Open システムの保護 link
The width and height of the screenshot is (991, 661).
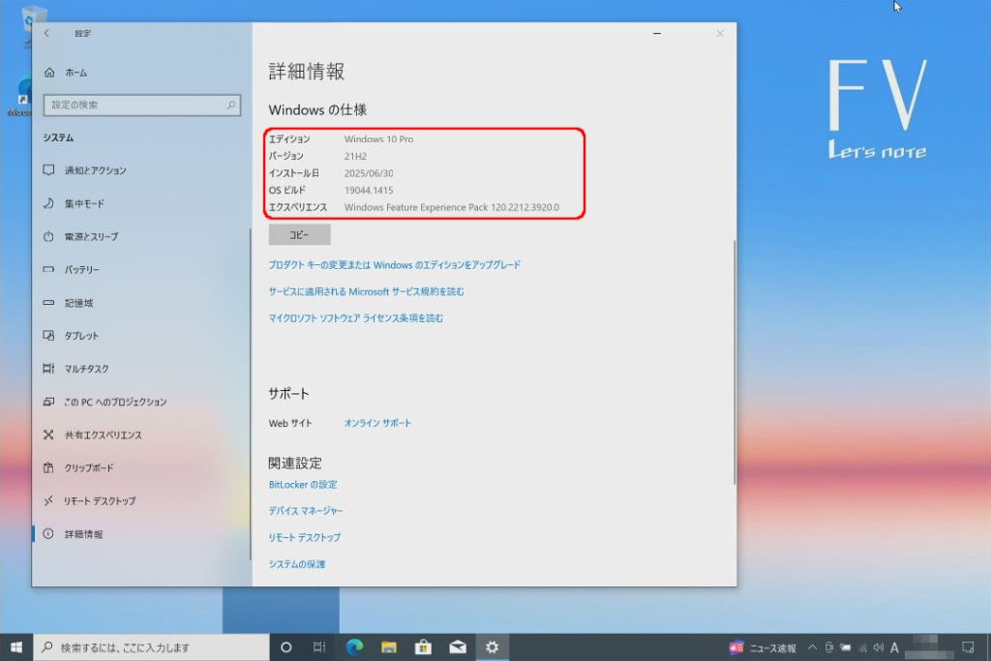point(296,563)
